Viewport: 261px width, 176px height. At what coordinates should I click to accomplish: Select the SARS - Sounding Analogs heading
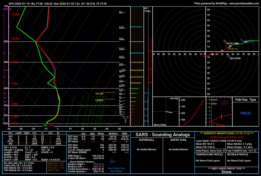coord(163,135)
